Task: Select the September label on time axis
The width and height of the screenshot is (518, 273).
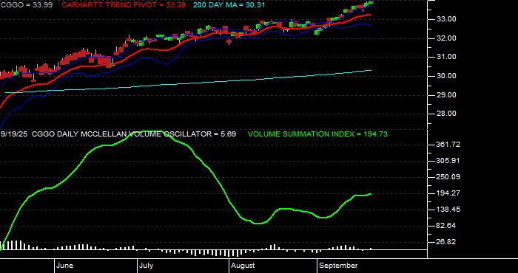Action: pos(339,266)
